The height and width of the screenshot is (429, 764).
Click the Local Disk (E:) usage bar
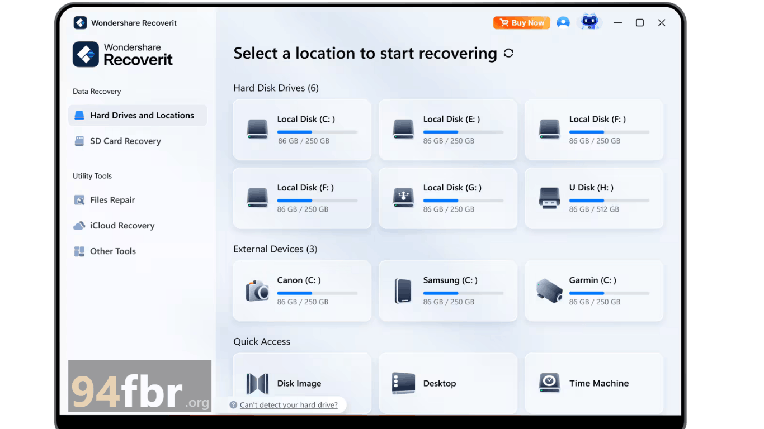(464, 132)
